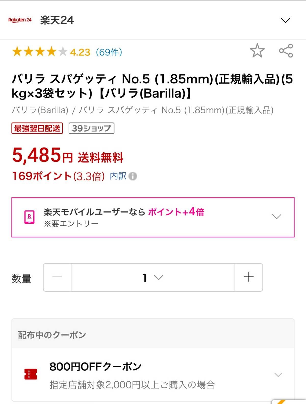Add product to favorites with star icon
The height and width of the screenshot is (404, 306).
click(x=257, y=50)
